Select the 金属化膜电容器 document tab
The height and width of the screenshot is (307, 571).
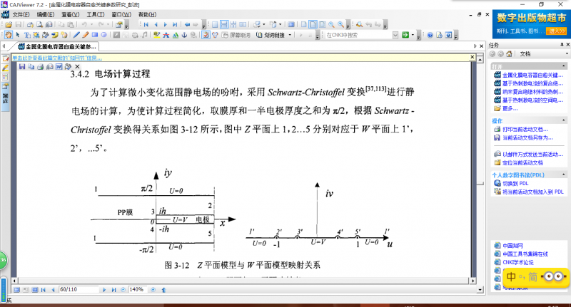[57, 46]
